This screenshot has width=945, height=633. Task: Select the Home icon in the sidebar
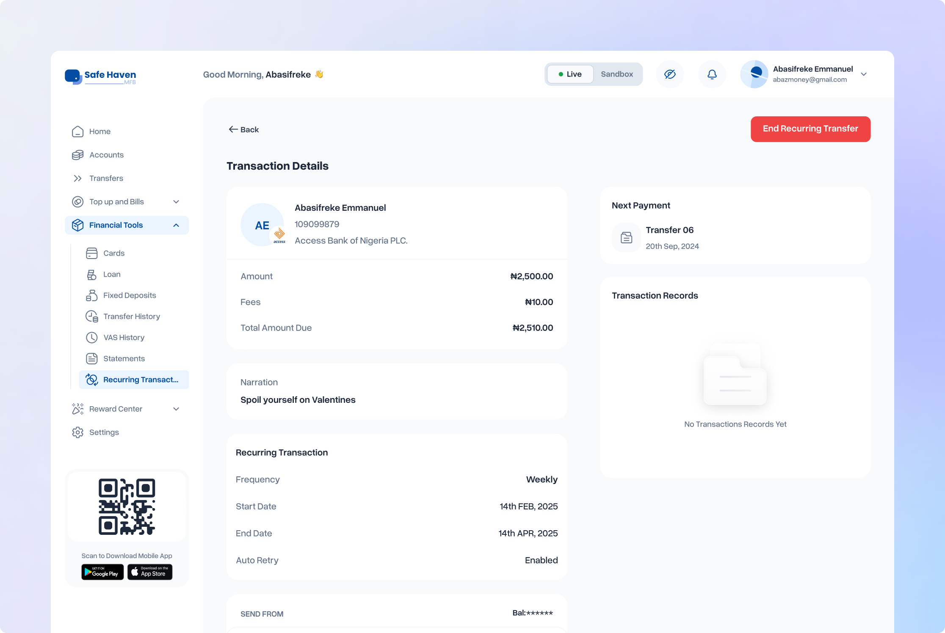(78, 131)
